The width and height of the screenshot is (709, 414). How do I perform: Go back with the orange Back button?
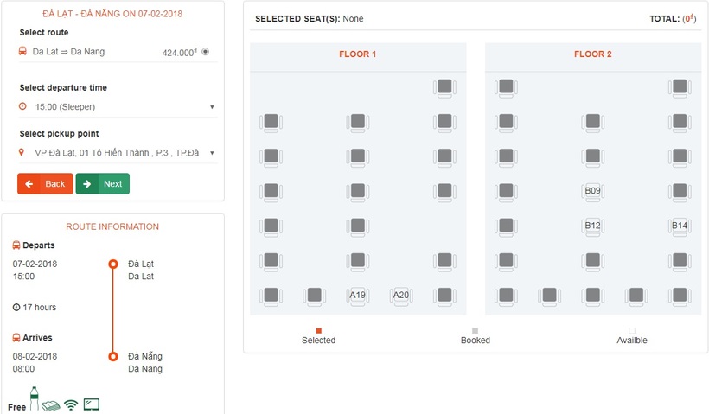pos(45,184)
